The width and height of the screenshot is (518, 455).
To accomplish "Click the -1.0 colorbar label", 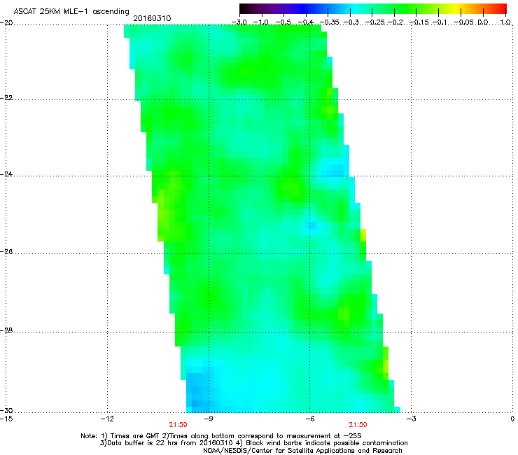I will tap(261, 22).
